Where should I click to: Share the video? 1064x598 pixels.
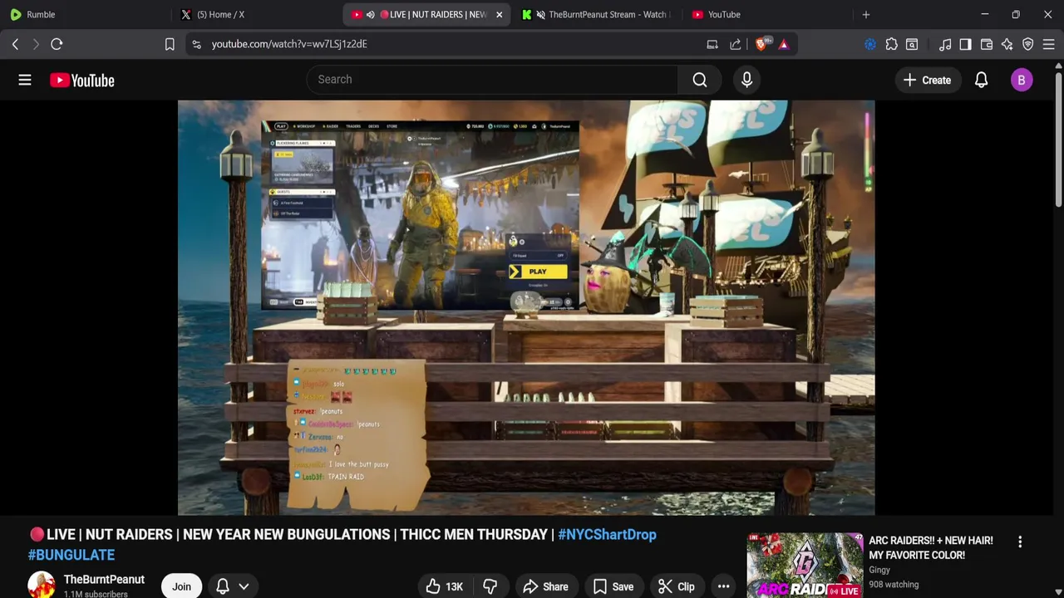[x=545, y=586]
